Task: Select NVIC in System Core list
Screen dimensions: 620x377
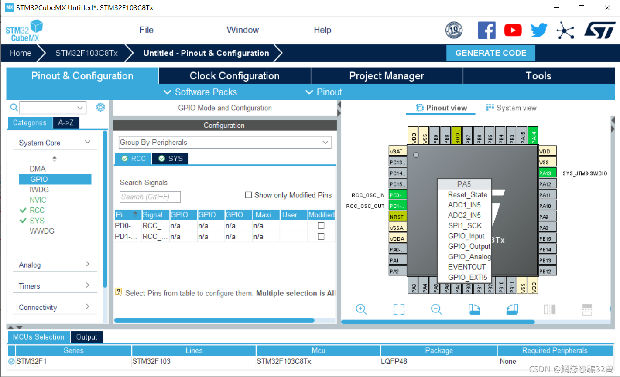Action: point(38,200)
